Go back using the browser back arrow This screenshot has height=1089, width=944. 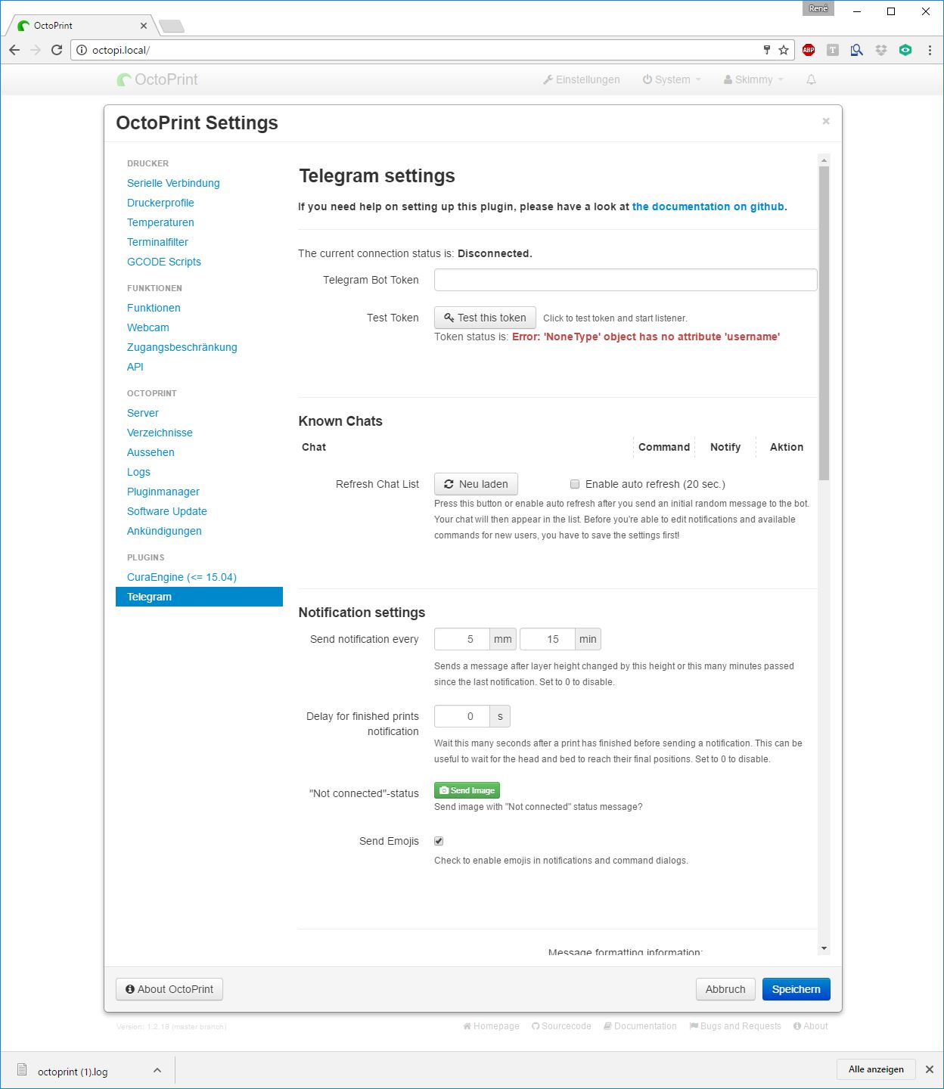14,50
